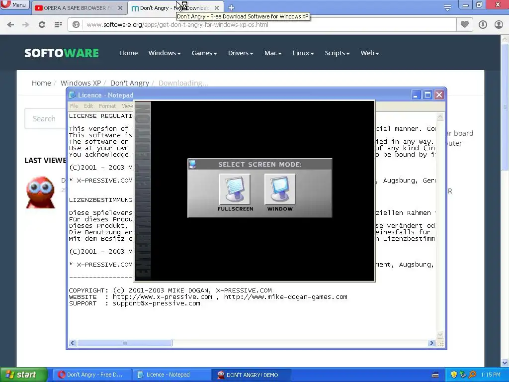The height and width of the screenshot is (382, 509).
Task: Click the Notepad horizontal scrollbar thumb
Action: tap(125, 343)
